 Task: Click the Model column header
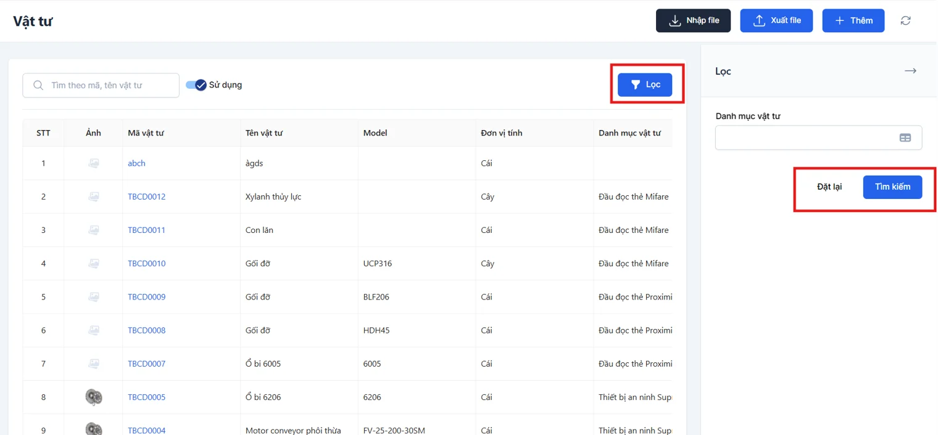375,132
